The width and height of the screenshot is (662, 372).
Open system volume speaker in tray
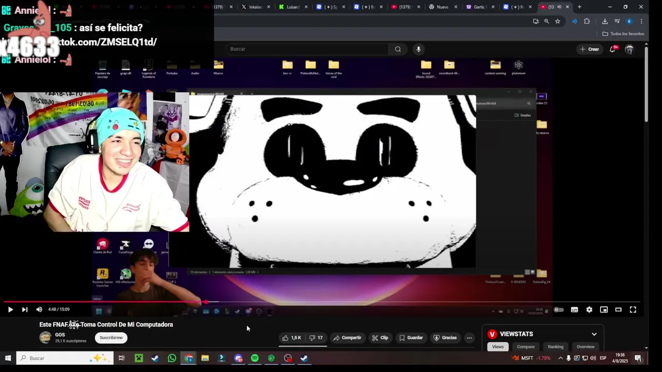click(x=593, y=358)
